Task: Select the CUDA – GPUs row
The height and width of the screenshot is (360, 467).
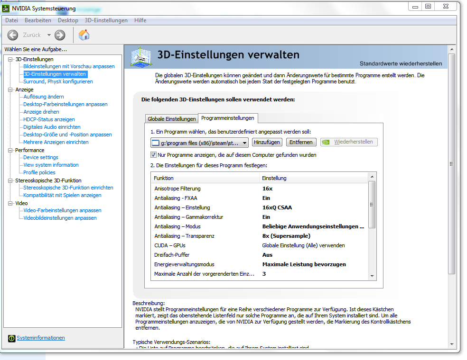Action: click(x=260, y=245)
